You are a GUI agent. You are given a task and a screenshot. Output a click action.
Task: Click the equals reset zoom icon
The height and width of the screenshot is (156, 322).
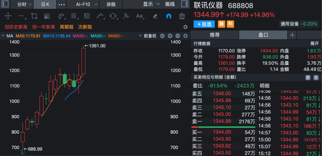coord(162,36)
